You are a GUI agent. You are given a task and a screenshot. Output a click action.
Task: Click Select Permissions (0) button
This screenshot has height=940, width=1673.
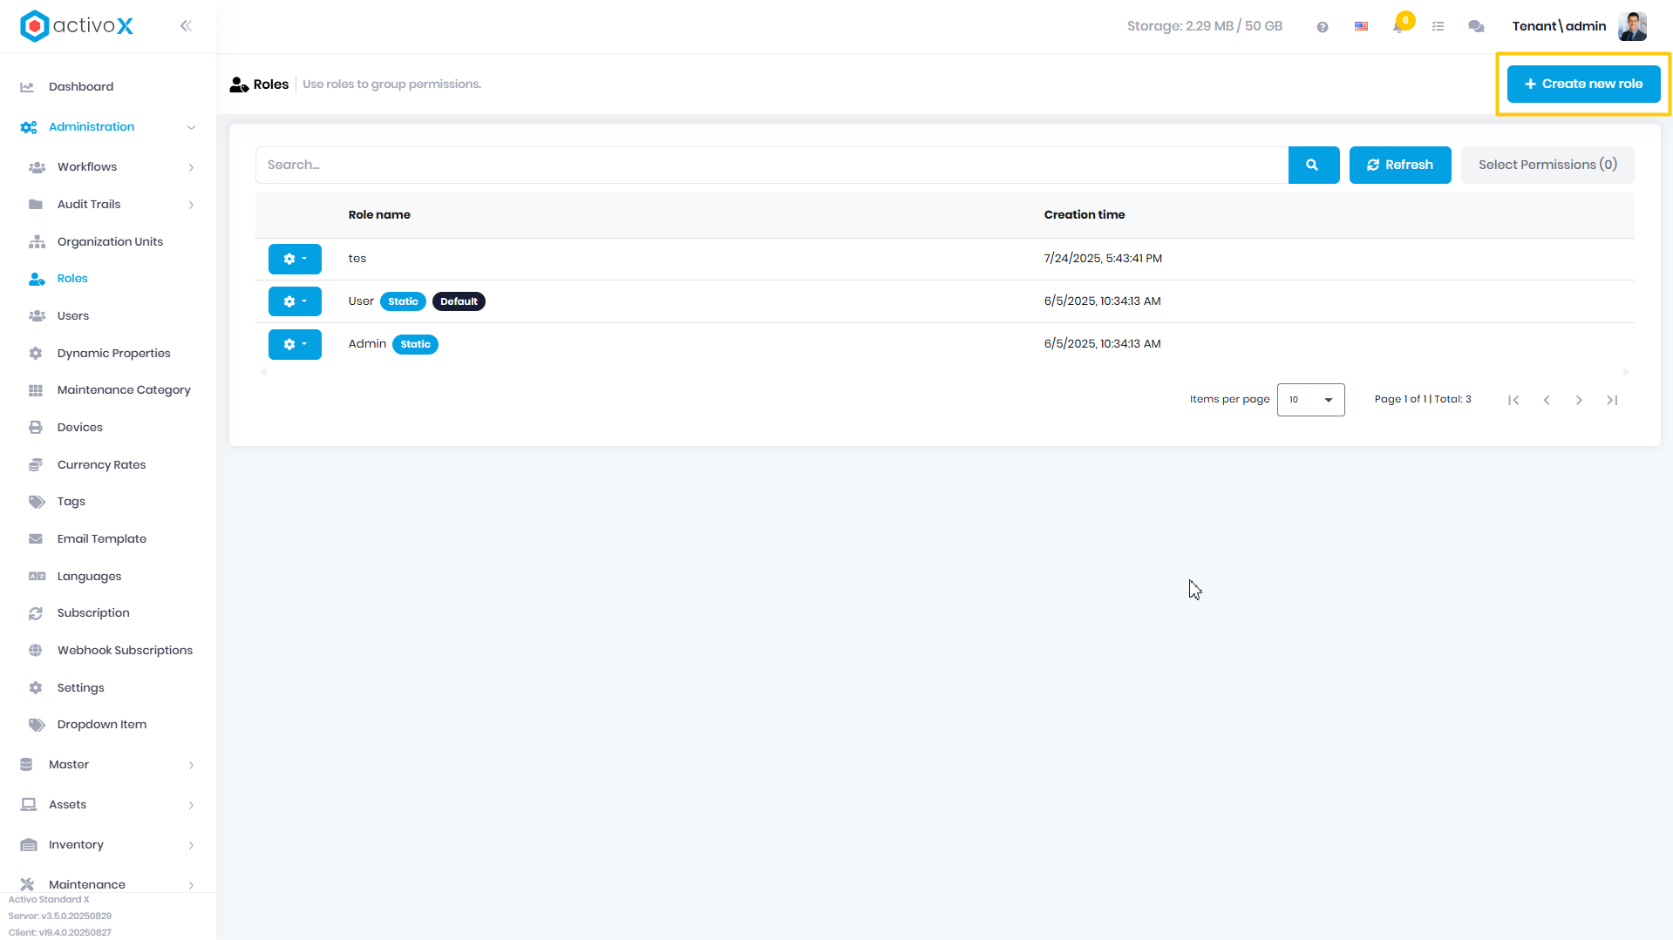coord(1547,165)
